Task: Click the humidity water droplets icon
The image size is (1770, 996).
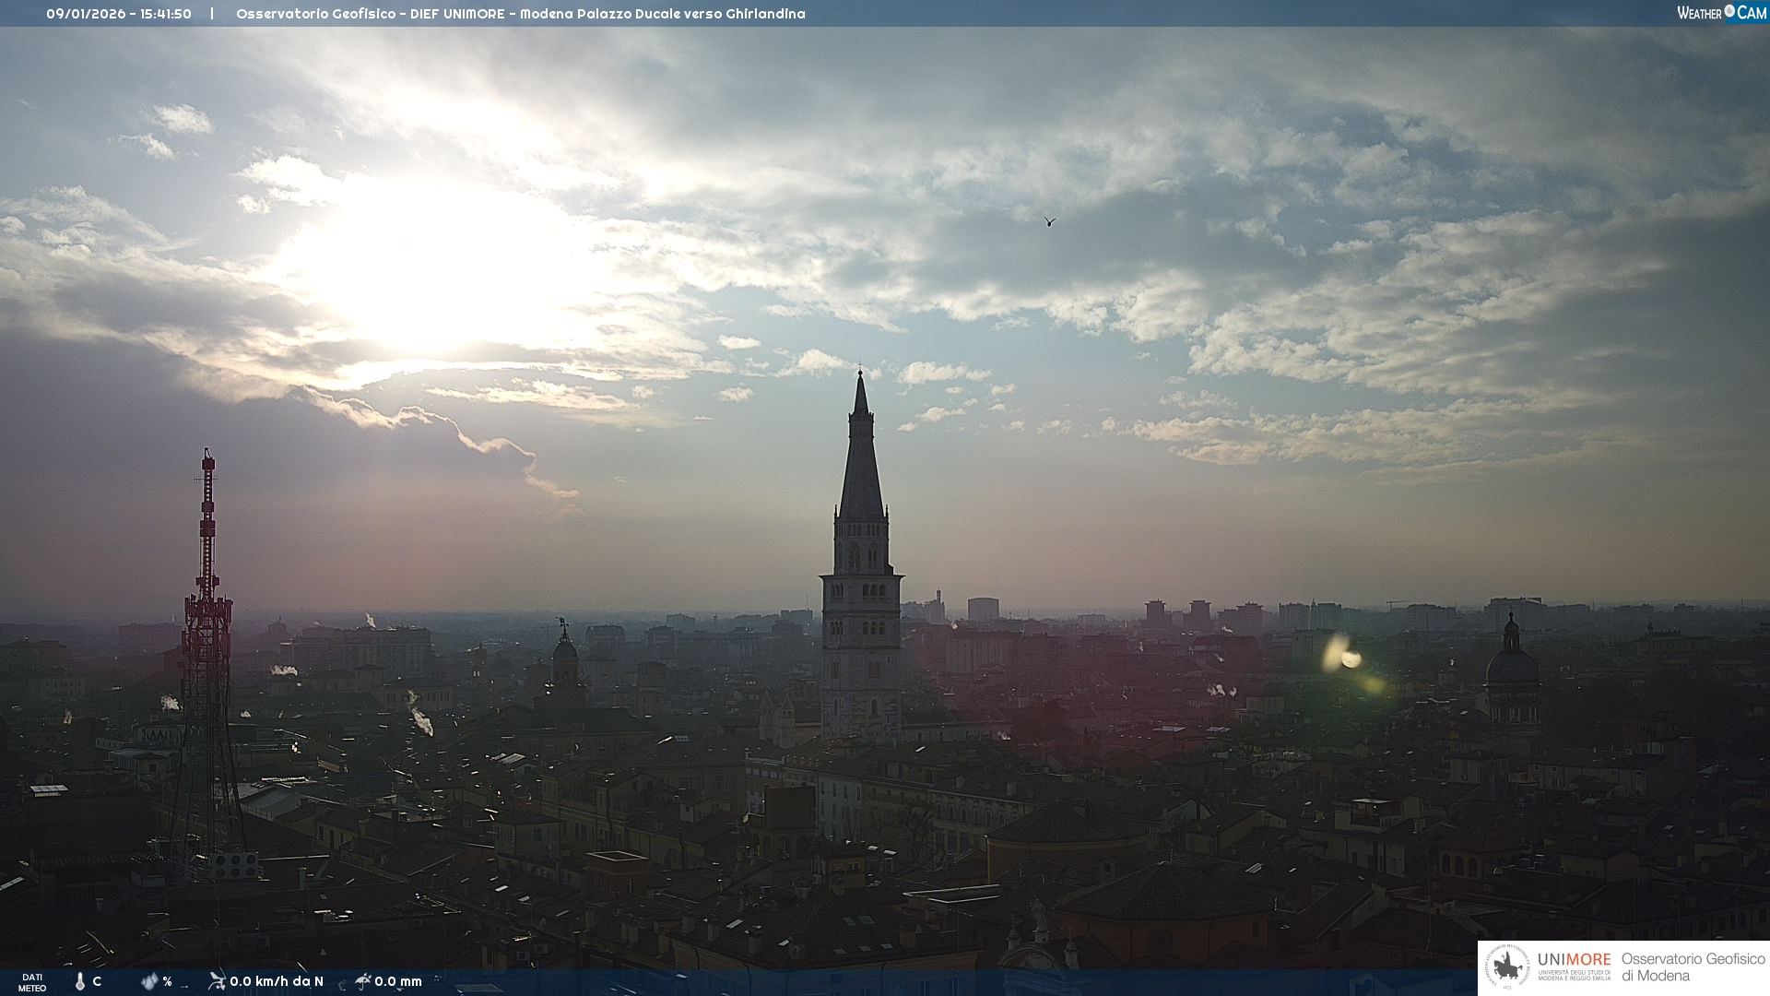Action: (x=149, y=981)
